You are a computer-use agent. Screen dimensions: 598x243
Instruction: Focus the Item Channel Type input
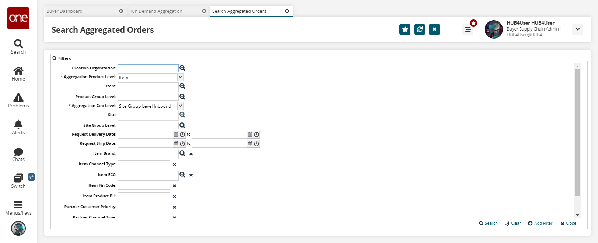pyautogui.click(x=144, y=164)
